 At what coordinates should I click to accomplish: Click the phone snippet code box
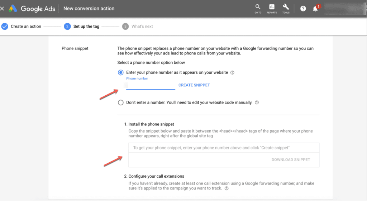coord(224,148)
